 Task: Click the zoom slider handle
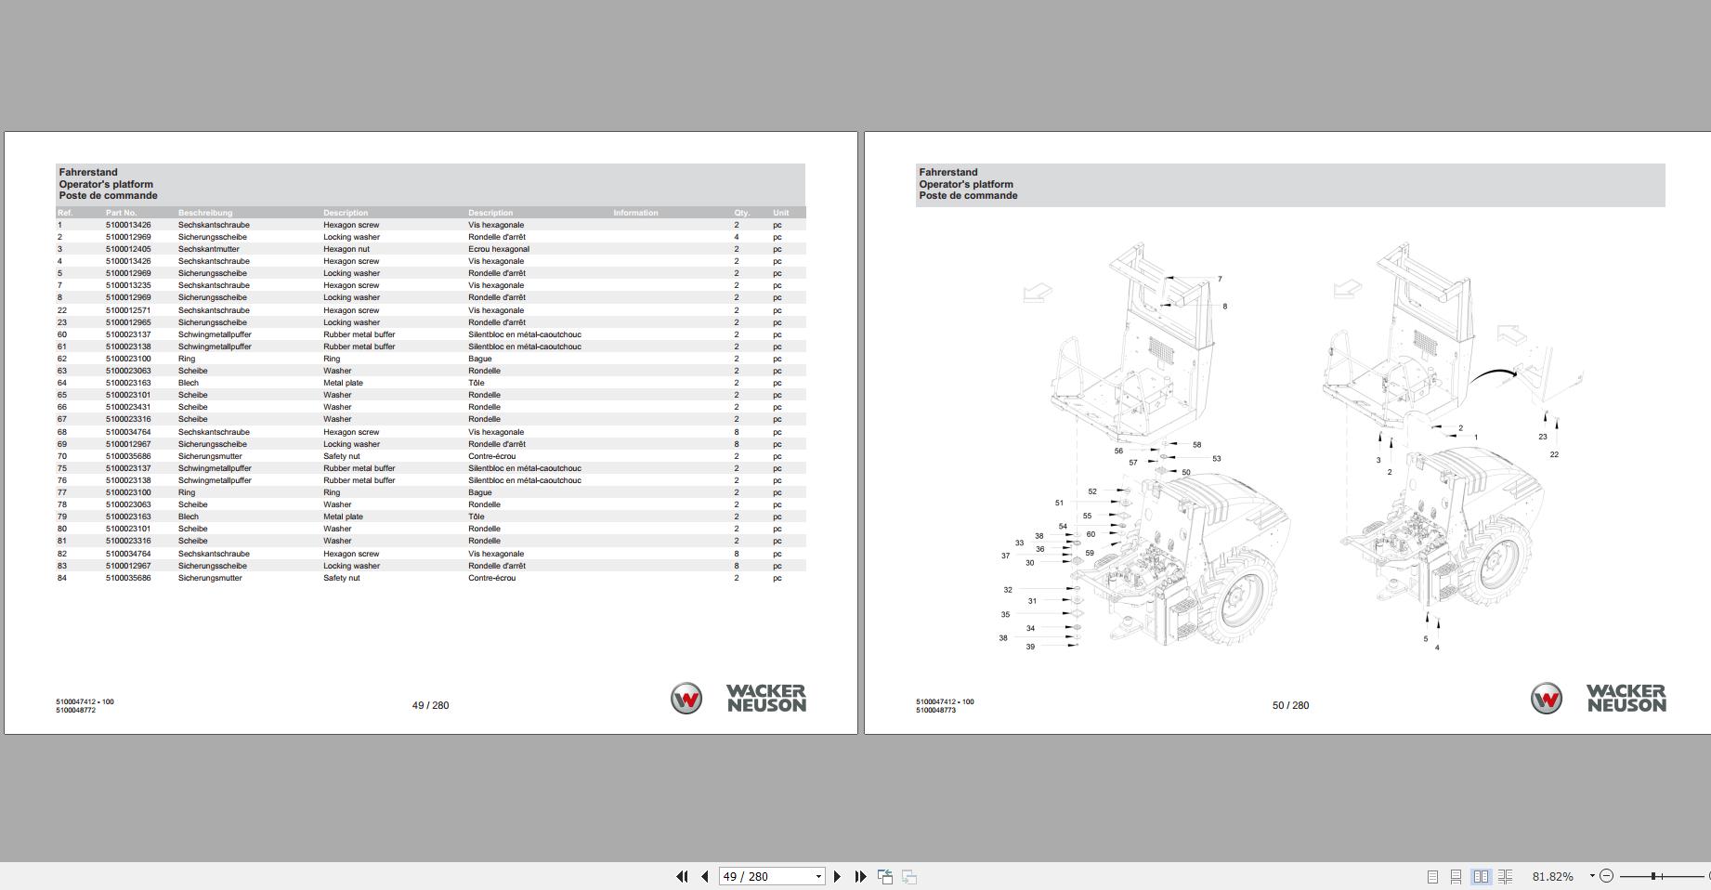(x=1653, y=876)
